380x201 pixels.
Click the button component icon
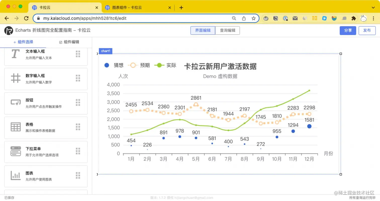click(x=16, y=102)
